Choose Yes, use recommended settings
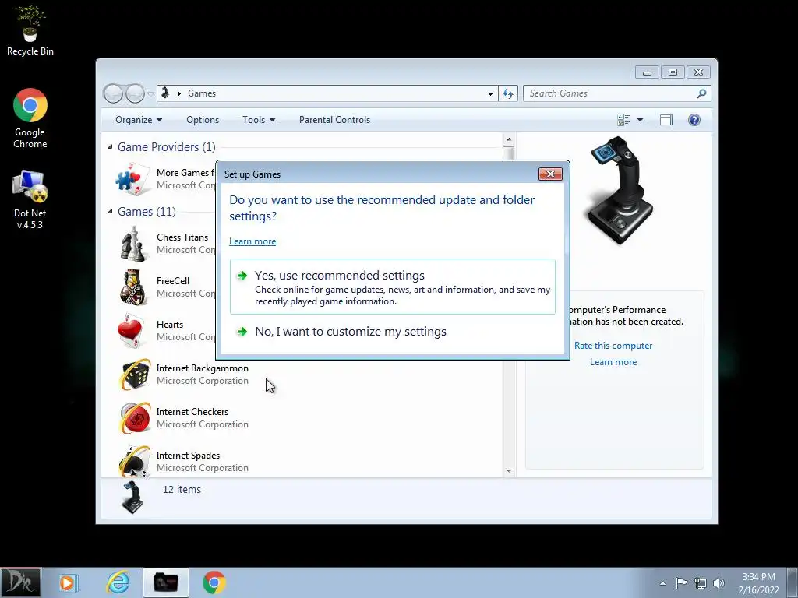 coord(393,287)
